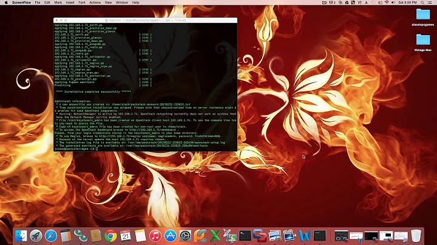Open the Mark menu
Screen dimensions: 437x245
[58, 2]
